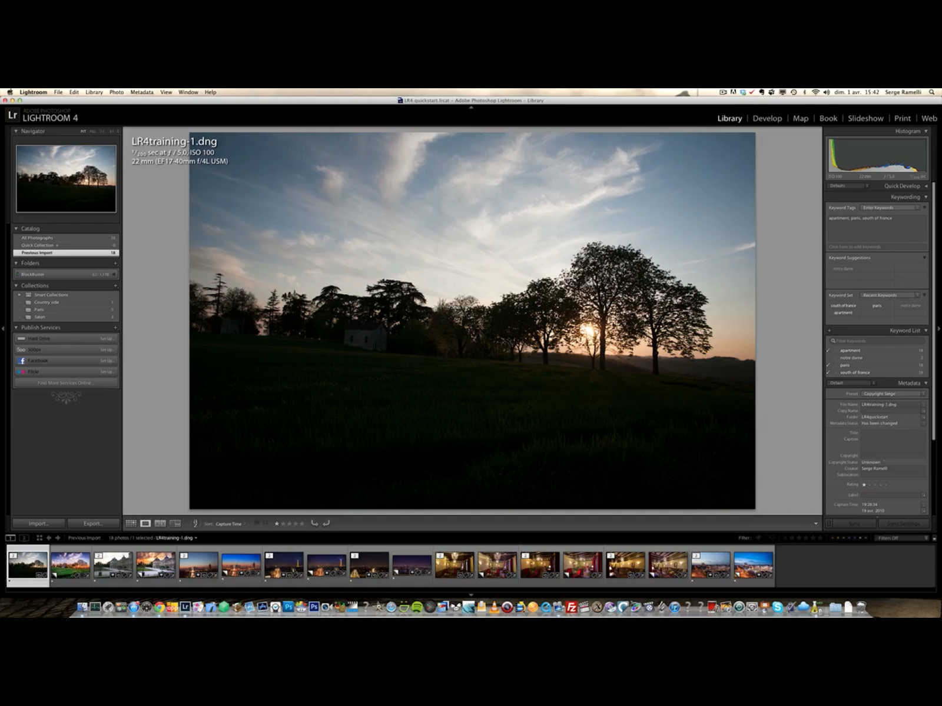Viewport: 942px width, 706px height.
Task: Launch Chrome from the Dock
Action: 159,608
